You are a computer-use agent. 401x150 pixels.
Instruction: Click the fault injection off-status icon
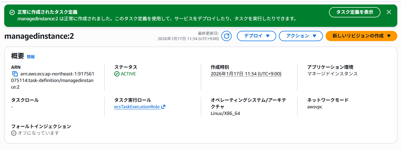tap(14, 133)
